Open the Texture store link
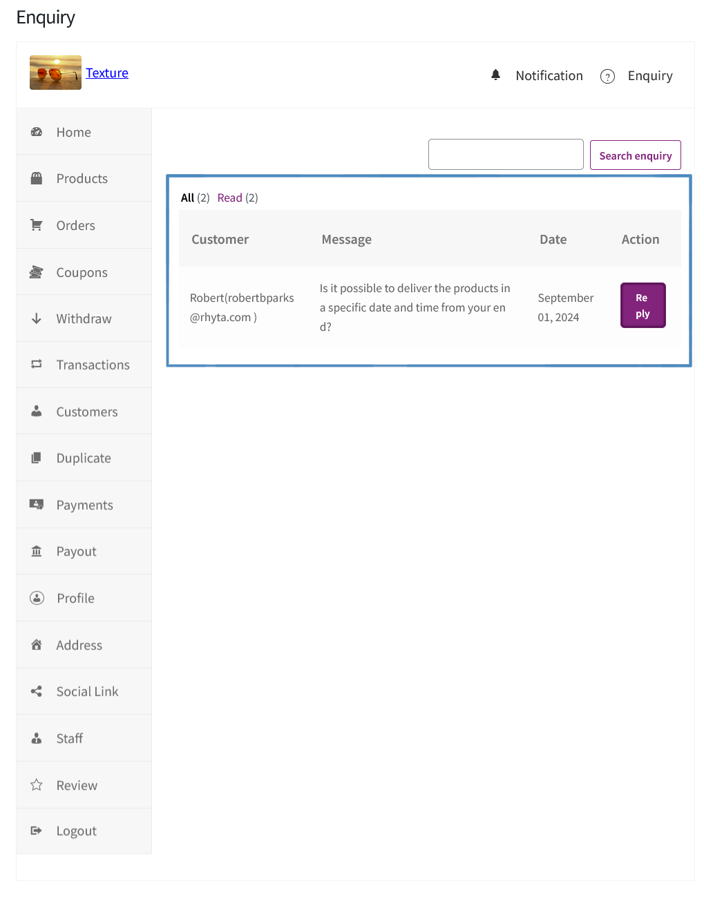 [x=106, y=73]
